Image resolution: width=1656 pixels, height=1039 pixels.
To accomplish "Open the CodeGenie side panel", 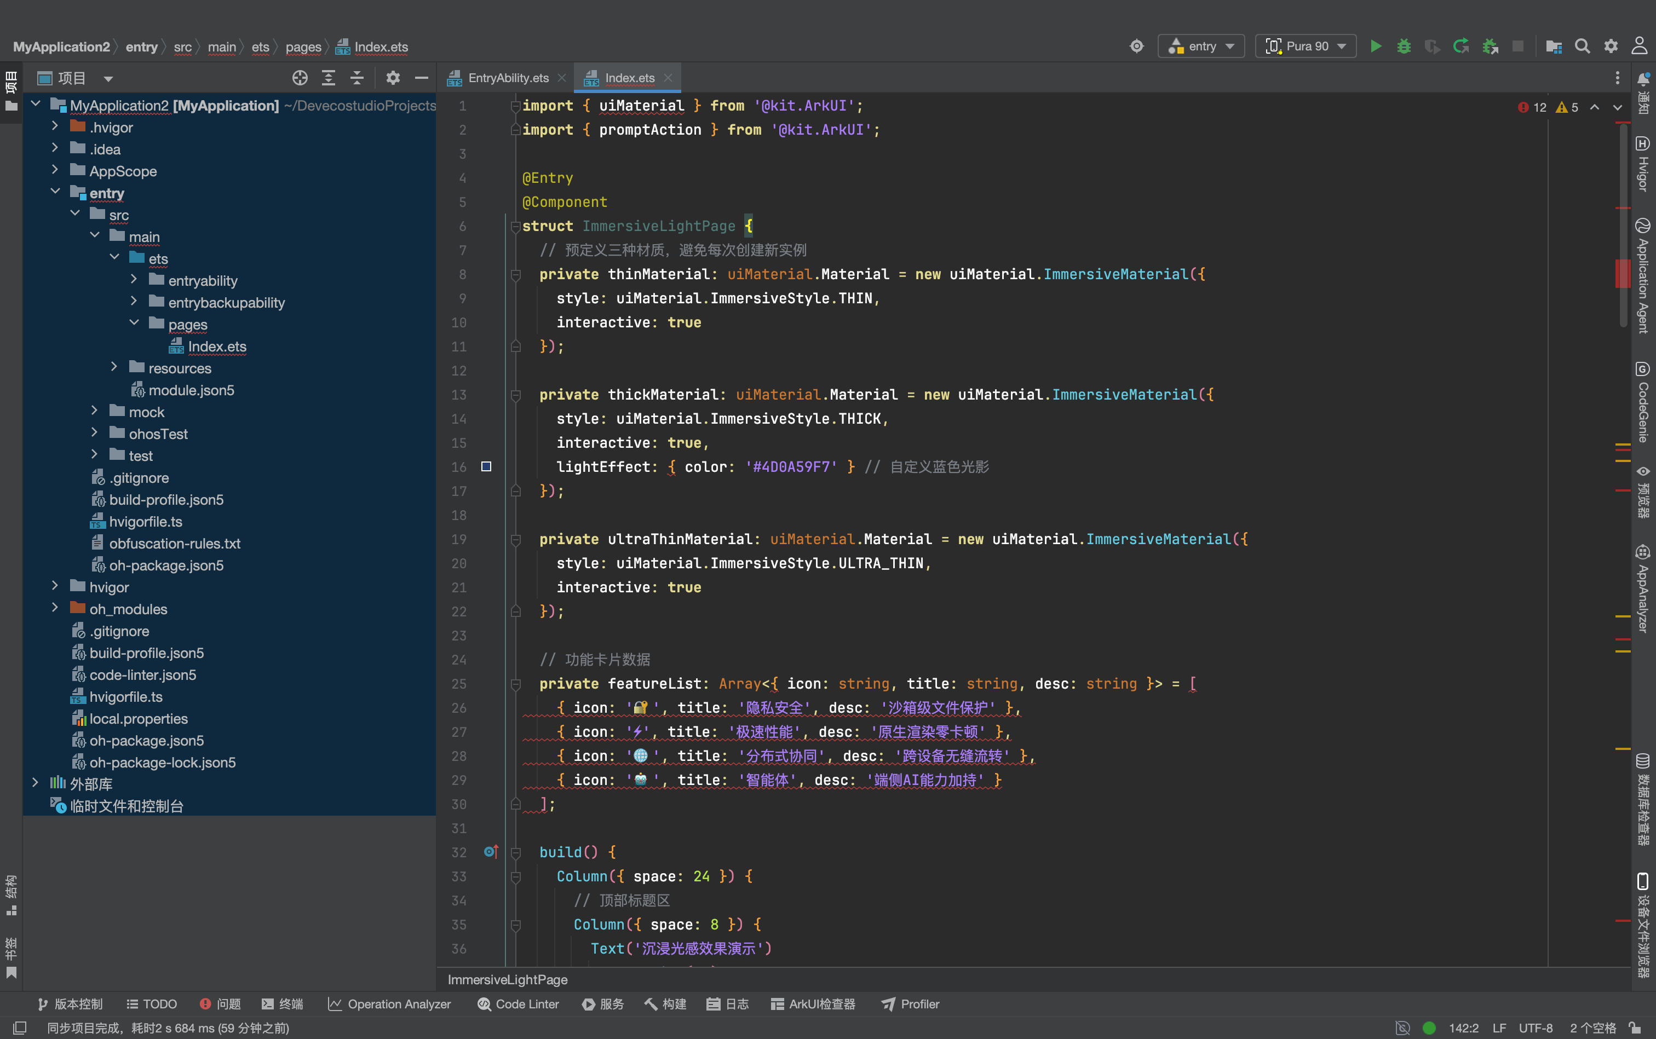I will click(1643, 403).
